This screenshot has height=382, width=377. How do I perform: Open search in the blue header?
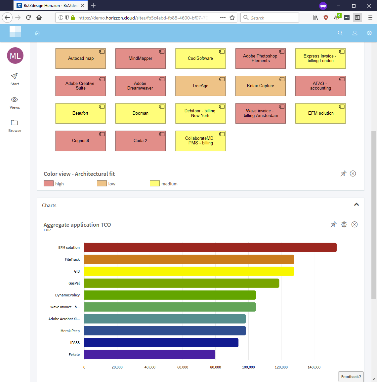coord(340,33)
